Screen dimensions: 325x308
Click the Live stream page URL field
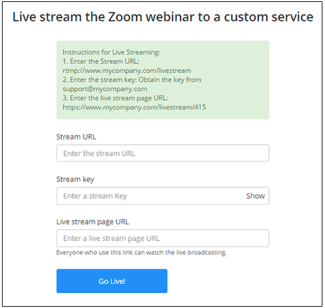(x=162, y=238)
